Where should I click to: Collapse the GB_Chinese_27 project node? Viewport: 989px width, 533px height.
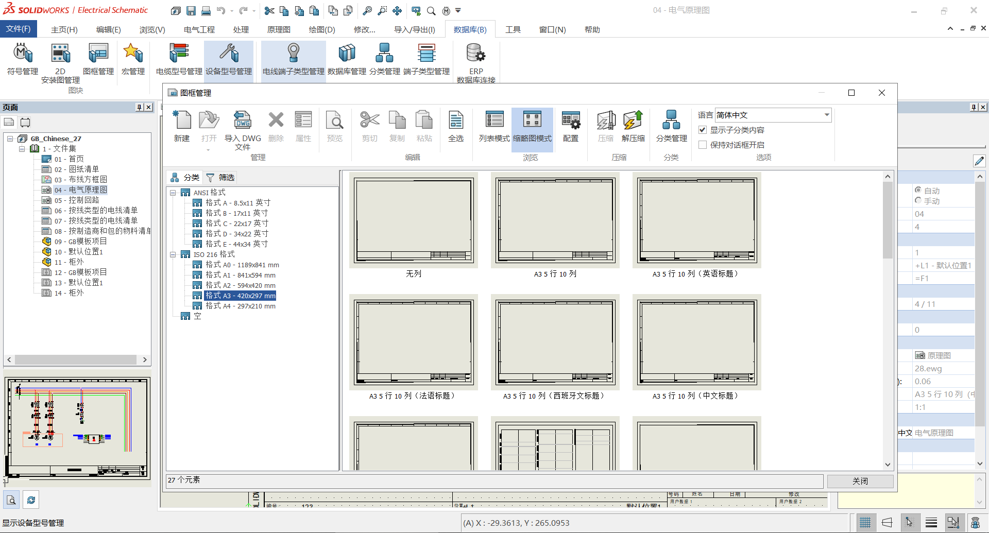click(x=10, y=139)
